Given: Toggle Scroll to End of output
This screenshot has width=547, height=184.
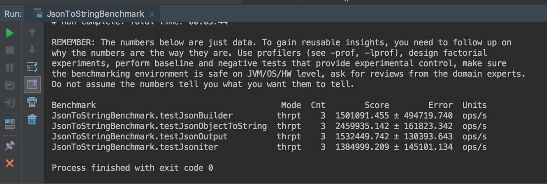Looking at the screenshot, I should pyautogui.click(x=32, y=84).
